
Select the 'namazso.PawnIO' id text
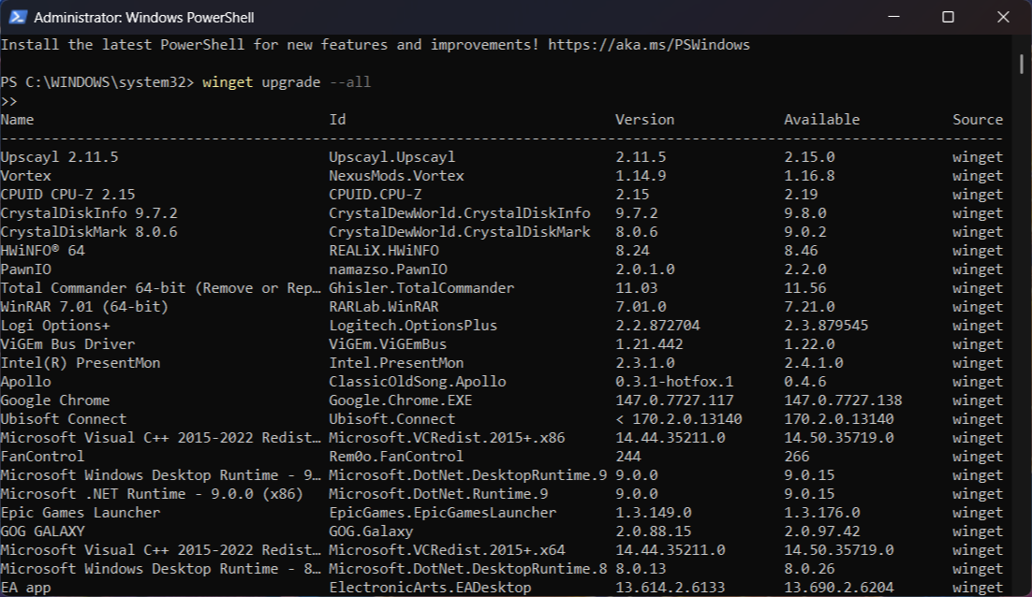(x=389, y=269)
